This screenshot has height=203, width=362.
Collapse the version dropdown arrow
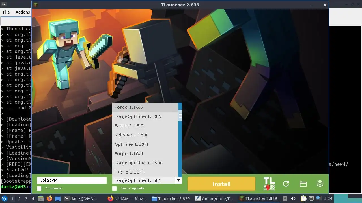tap(178, 180)
